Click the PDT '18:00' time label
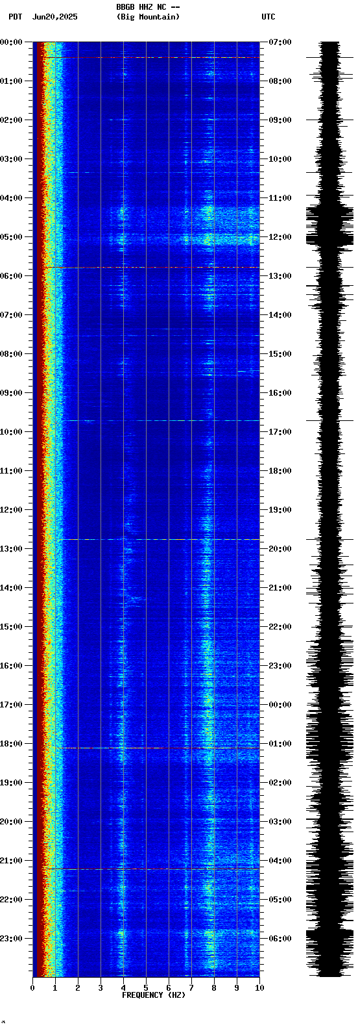 pyautogui.click(x=11, y=744)
